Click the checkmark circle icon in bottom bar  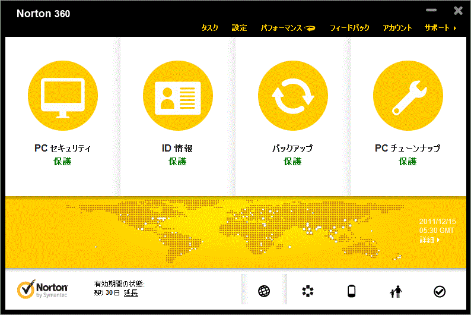pos(439,291)
